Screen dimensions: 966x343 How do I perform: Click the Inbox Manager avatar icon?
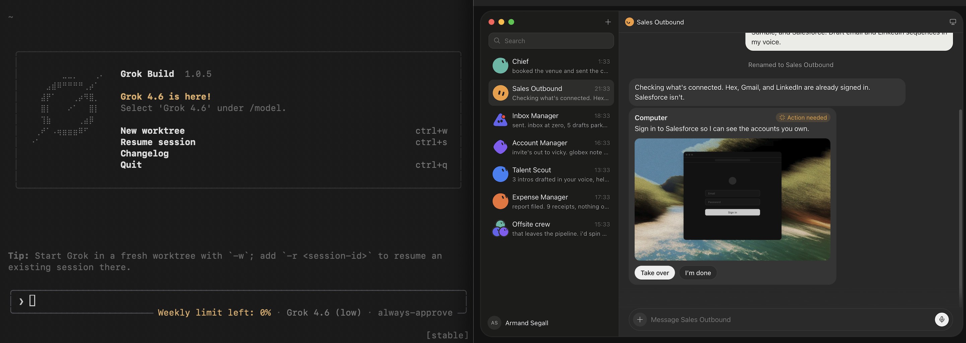click(500, 120)
